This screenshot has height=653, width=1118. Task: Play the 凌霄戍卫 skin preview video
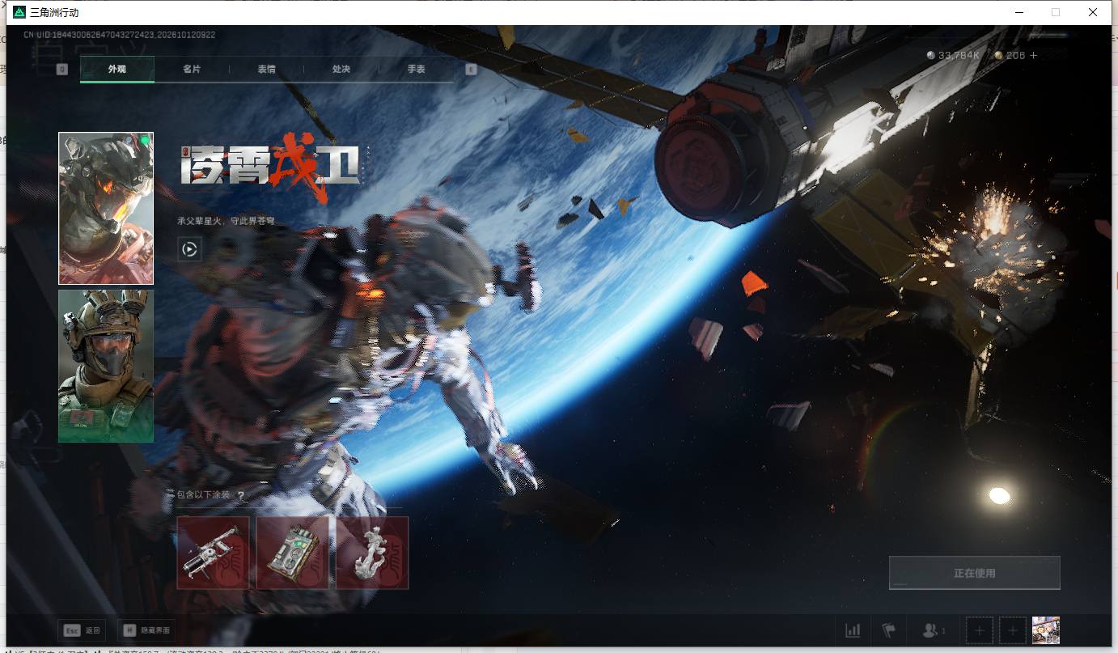(x=189, y=249)
